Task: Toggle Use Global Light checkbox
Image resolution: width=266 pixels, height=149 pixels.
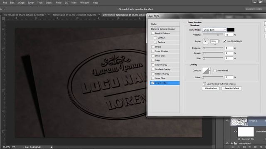Action: pos(224,41)
